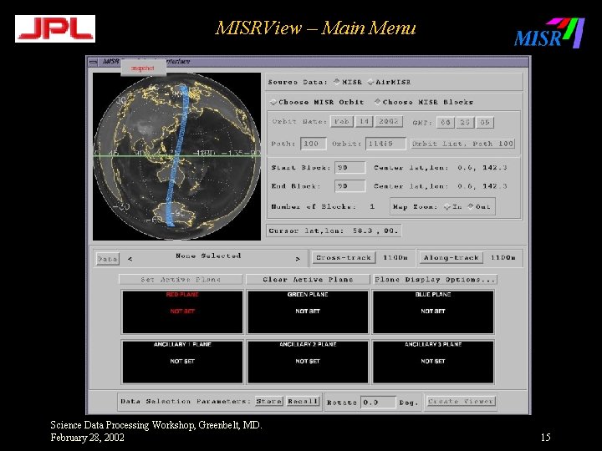
Task: Select the Red Plane panel
Action: [182, 312]
